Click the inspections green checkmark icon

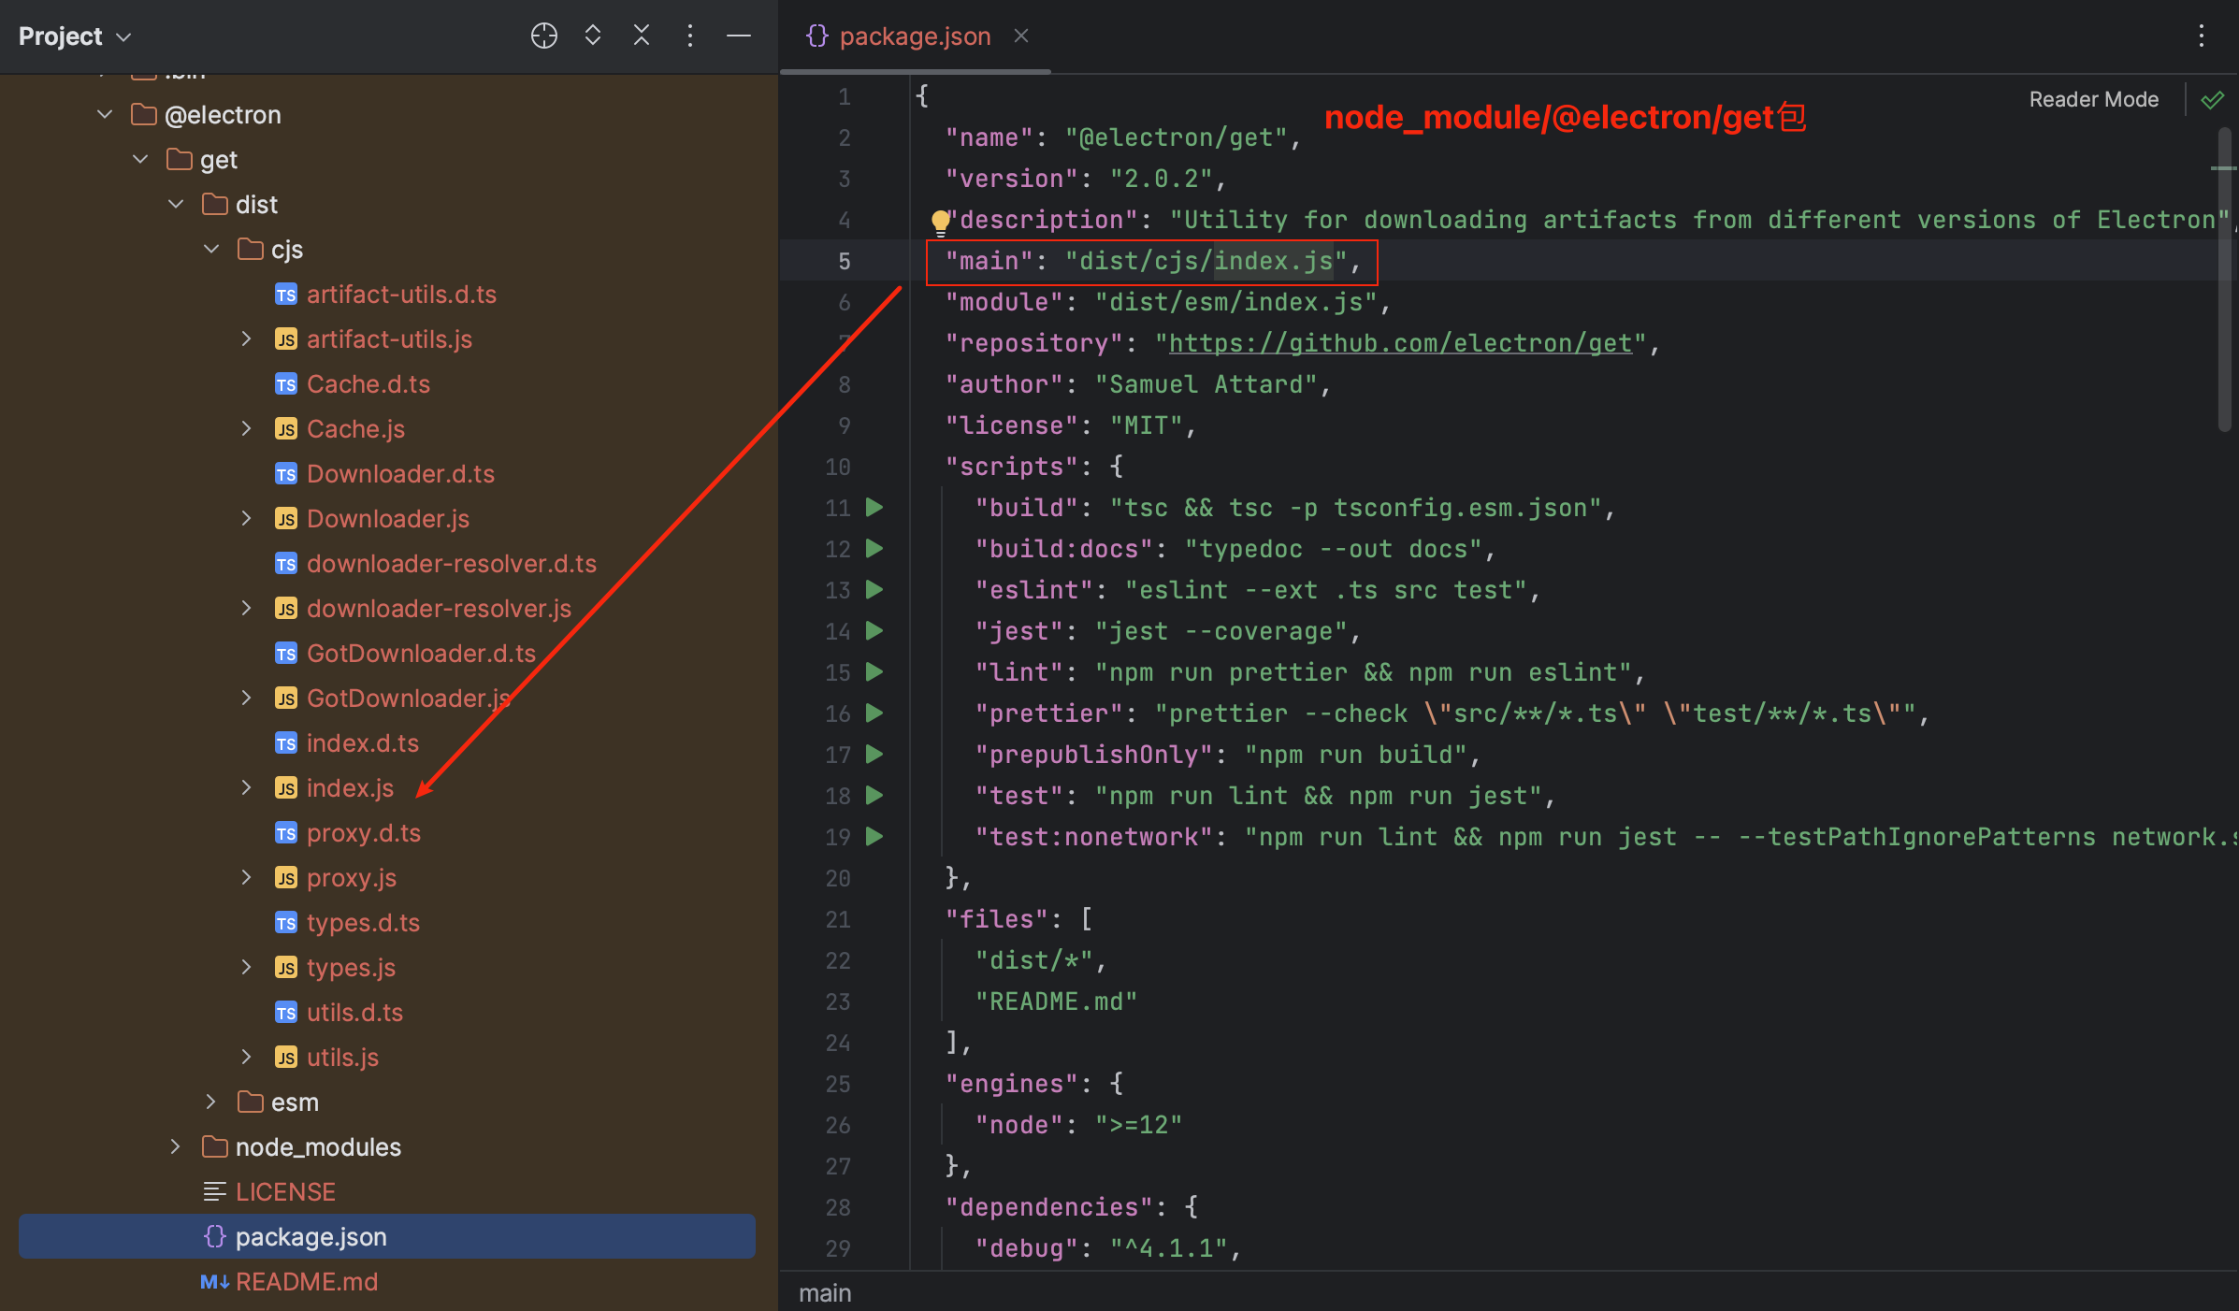click(x=2212, y=99)
